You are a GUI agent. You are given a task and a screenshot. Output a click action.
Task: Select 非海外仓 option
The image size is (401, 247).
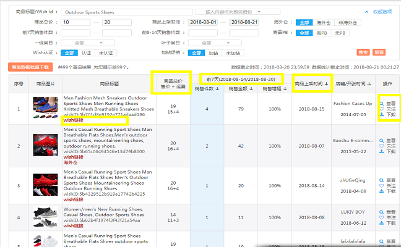point(348,22)
